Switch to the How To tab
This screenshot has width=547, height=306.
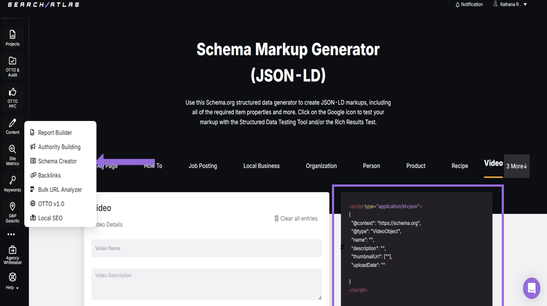[153, 166]
